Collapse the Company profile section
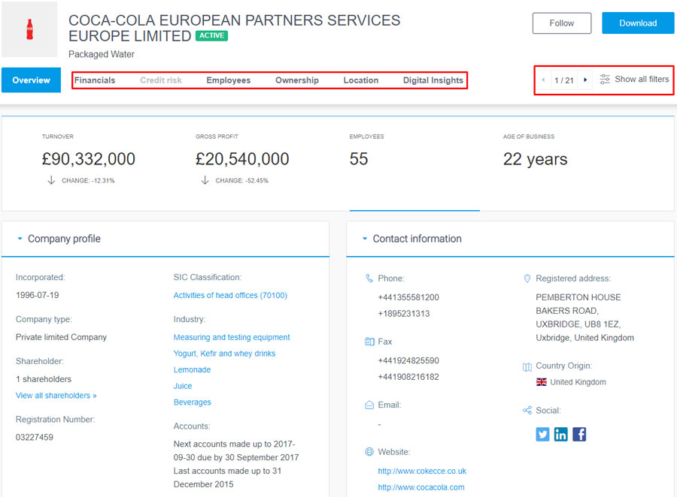Viewport: 677px width, 497px height. (20, 239)
